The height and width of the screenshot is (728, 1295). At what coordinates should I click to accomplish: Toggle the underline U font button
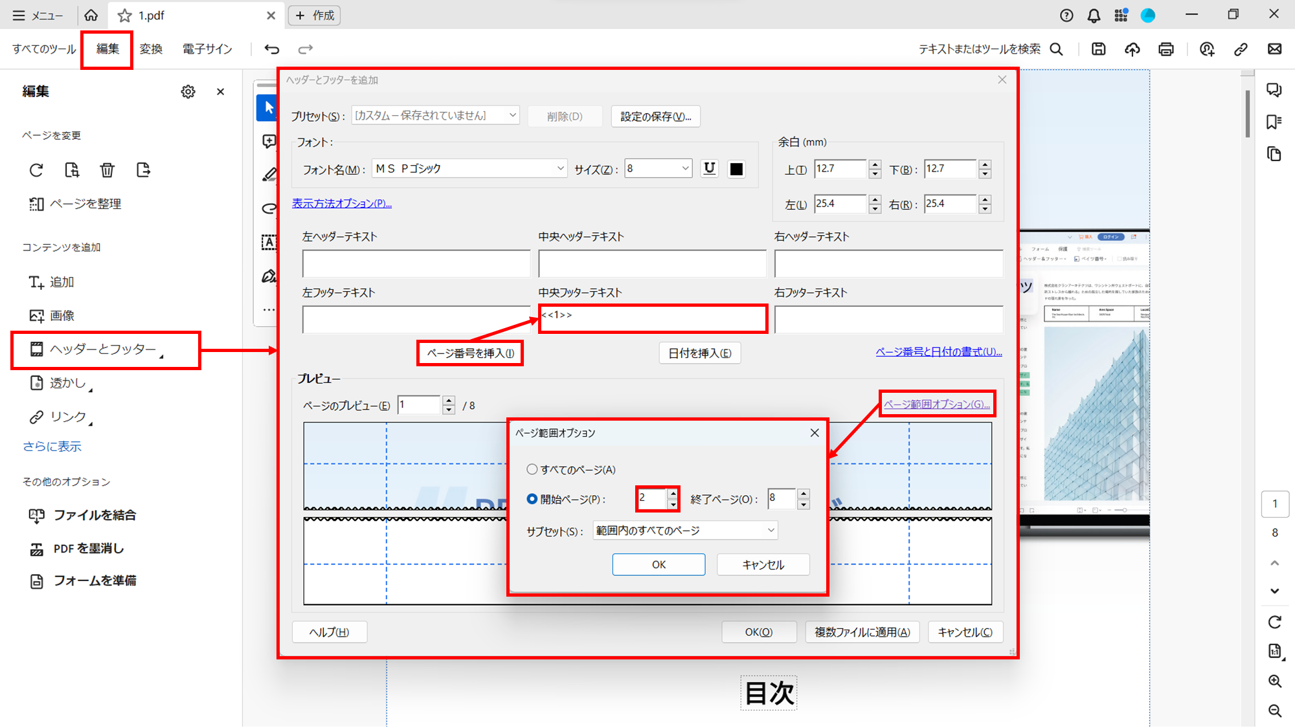(710, 169)
